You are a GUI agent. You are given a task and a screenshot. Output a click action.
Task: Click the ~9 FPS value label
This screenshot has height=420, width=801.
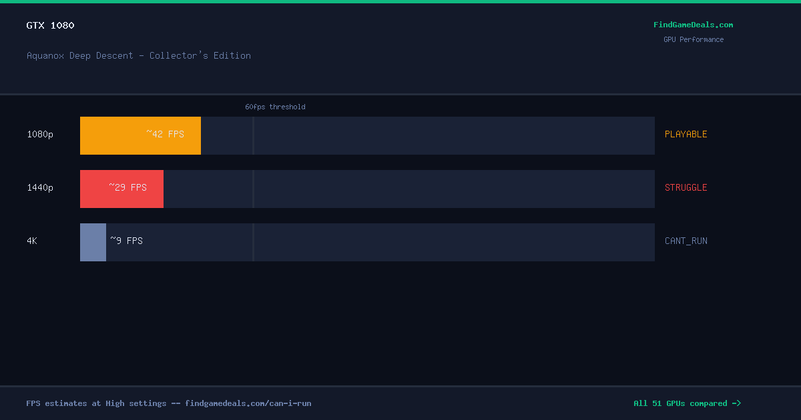coord(127,241)
